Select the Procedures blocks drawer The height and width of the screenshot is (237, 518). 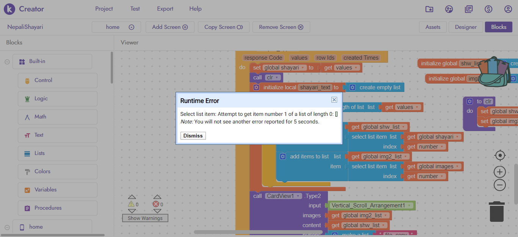[58, 208]
